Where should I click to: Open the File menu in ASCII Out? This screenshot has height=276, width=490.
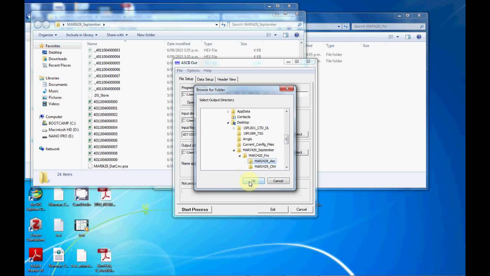click(x=180, y=71)
